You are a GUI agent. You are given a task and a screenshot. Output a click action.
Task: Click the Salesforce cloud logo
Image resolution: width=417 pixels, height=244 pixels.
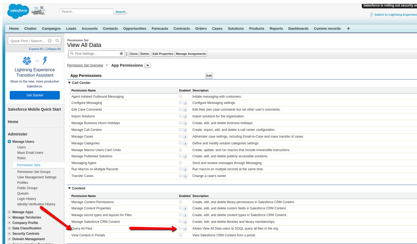pos(18,11)
